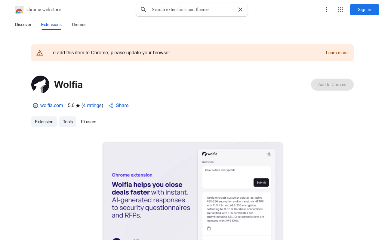The image size is (385, 240).
Task: Open the Google apps grid
Action: pos(340,10)
